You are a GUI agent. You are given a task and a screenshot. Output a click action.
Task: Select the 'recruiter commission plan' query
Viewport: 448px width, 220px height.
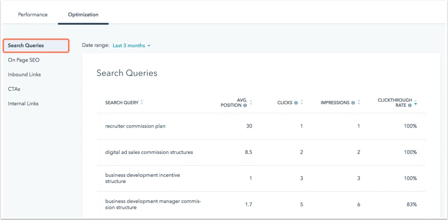pyautogui.click(x=135, y=126)
